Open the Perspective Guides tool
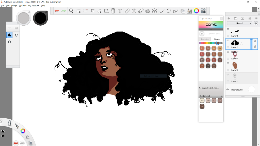 pyautogui.click(x=148, y=11)
